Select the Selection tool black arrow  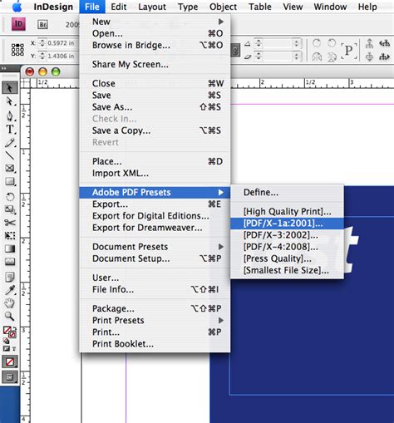[x=10, y=88]
